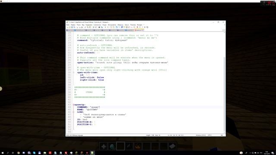Select the active tutorial.yml tab

pyautogui.click(x=138, y=30)
